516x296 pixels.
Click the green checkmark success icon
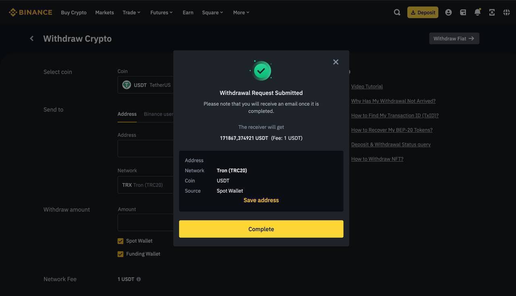(x=261, y=71)
